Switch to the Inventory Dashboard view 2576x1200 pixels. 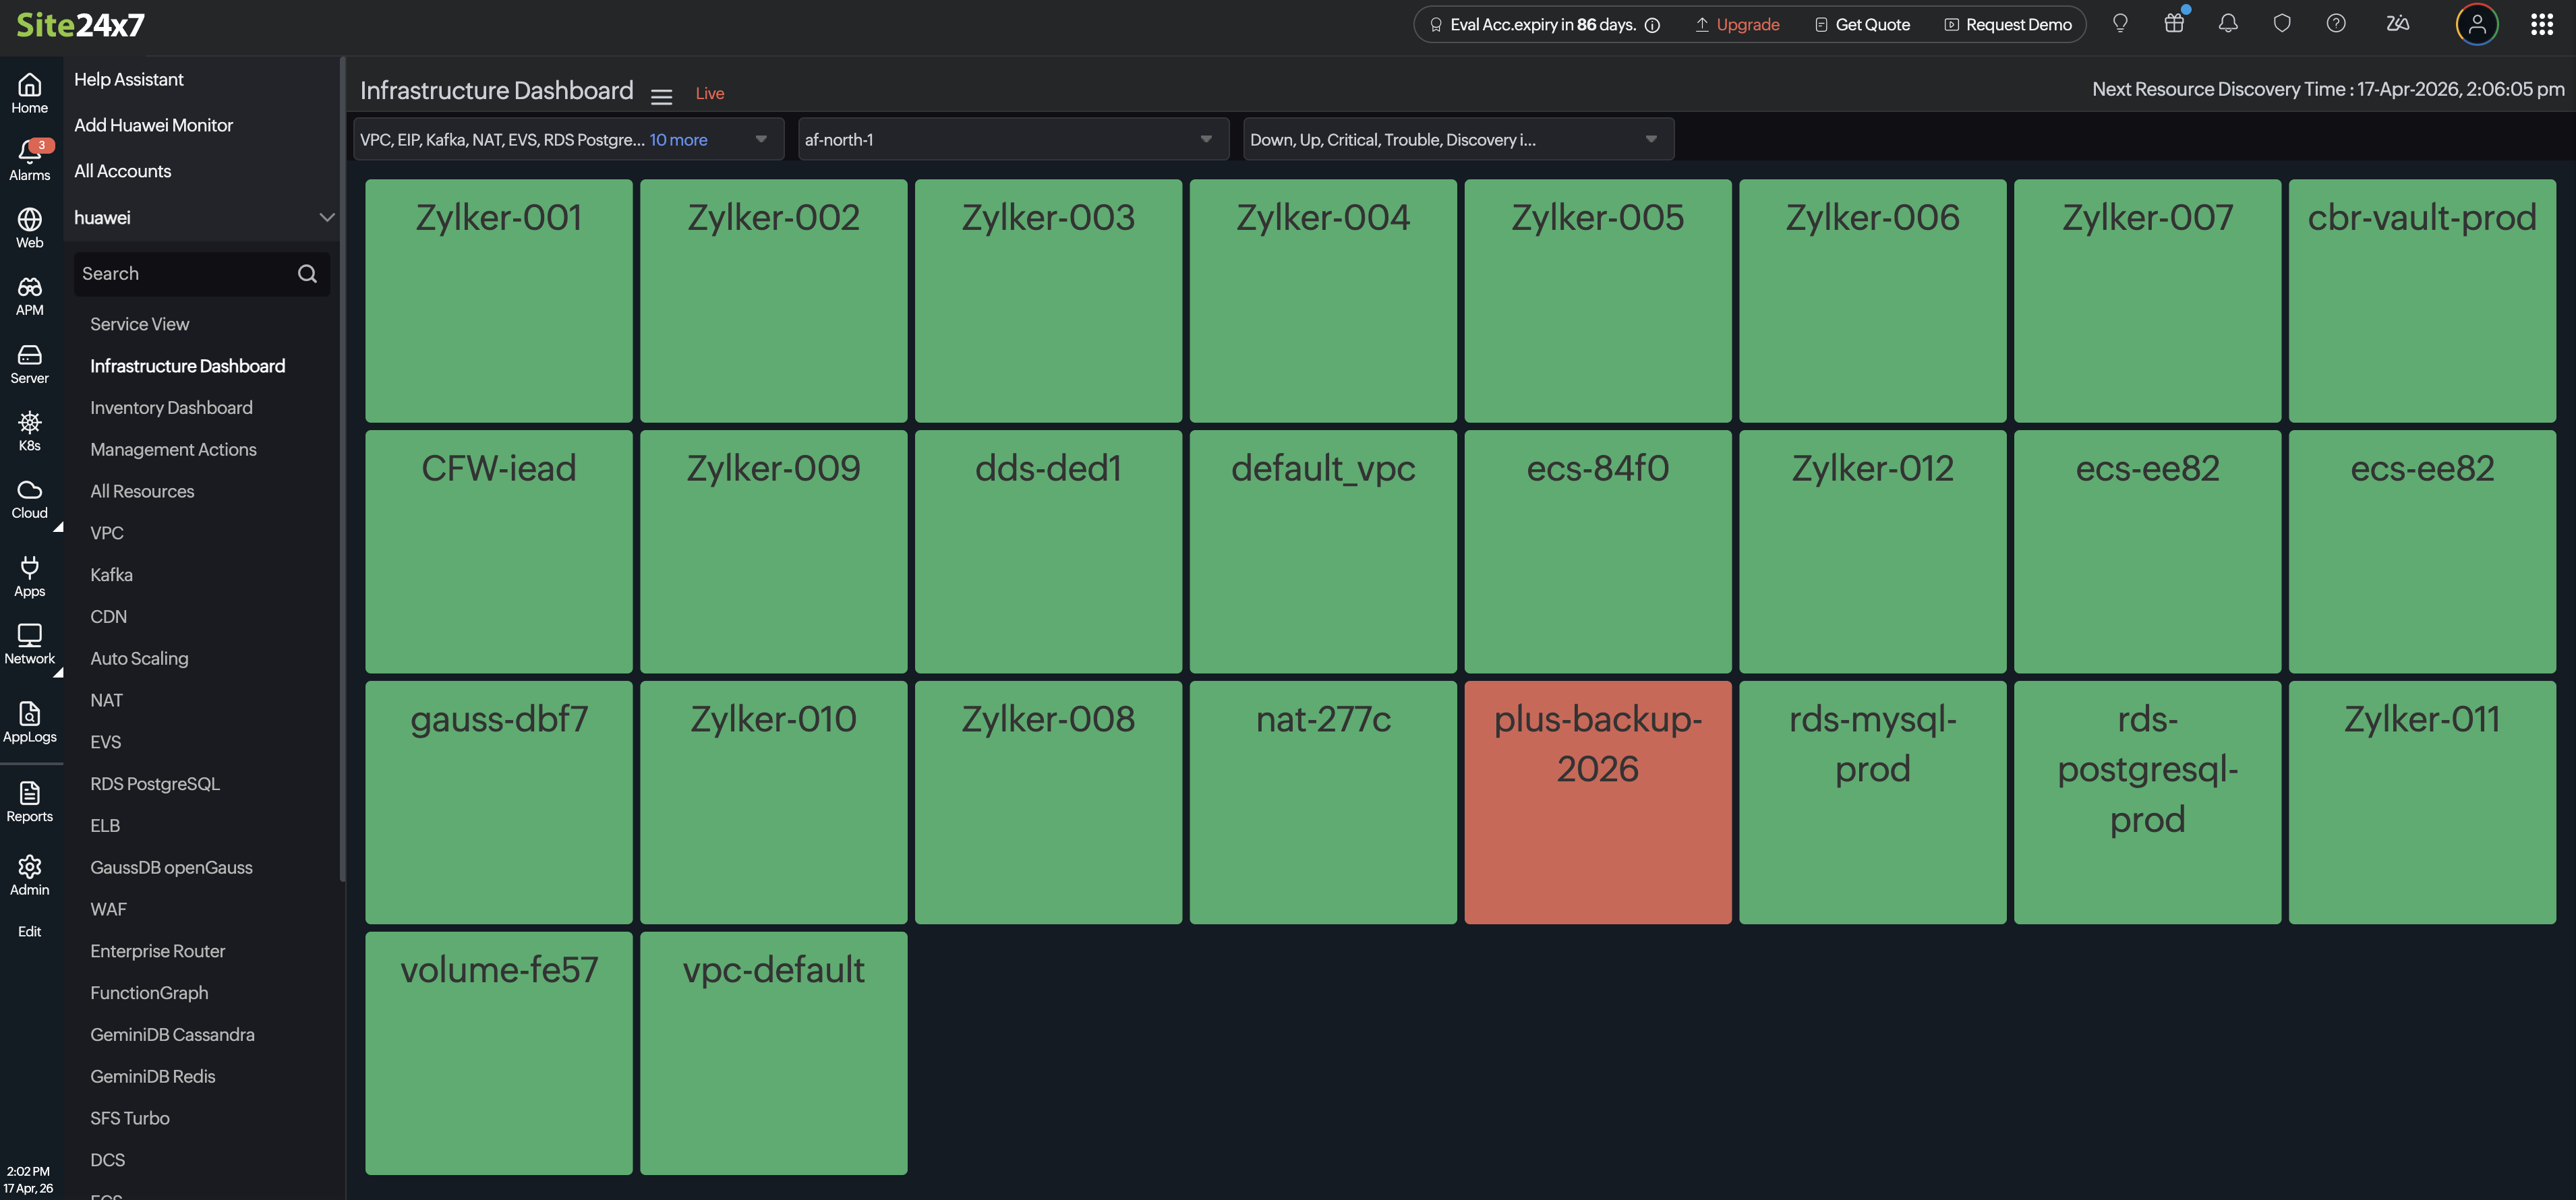coord(171,407)
